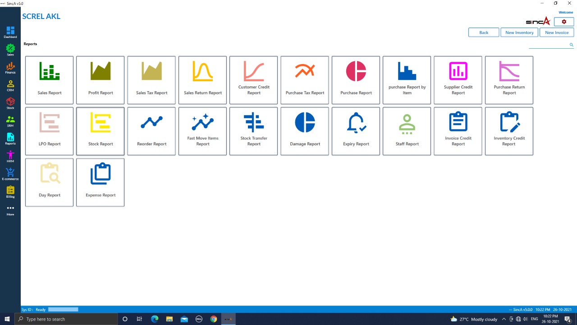Show More sidebar options
577x325 pixels.
point(10,210)
